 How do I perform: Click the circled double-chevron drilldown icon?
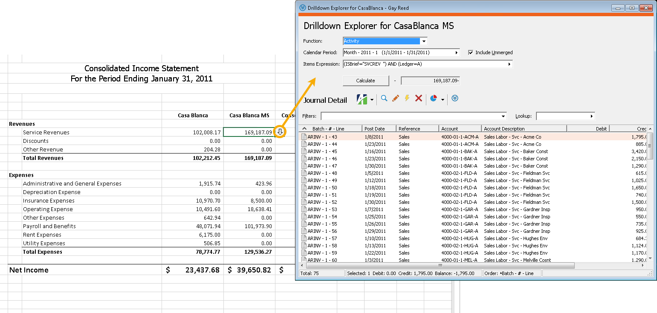[x=455, y=98]
